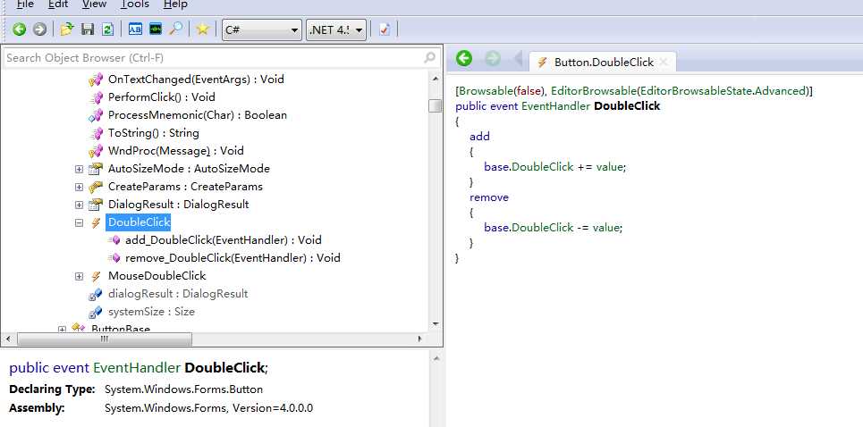
Task: Select remove_DoubleClick(EventHandler) : Void
Action: 233,258
